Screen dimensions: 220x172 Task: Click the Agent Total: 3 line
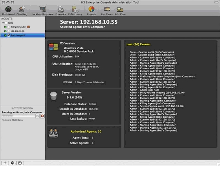tap(83, 138)
